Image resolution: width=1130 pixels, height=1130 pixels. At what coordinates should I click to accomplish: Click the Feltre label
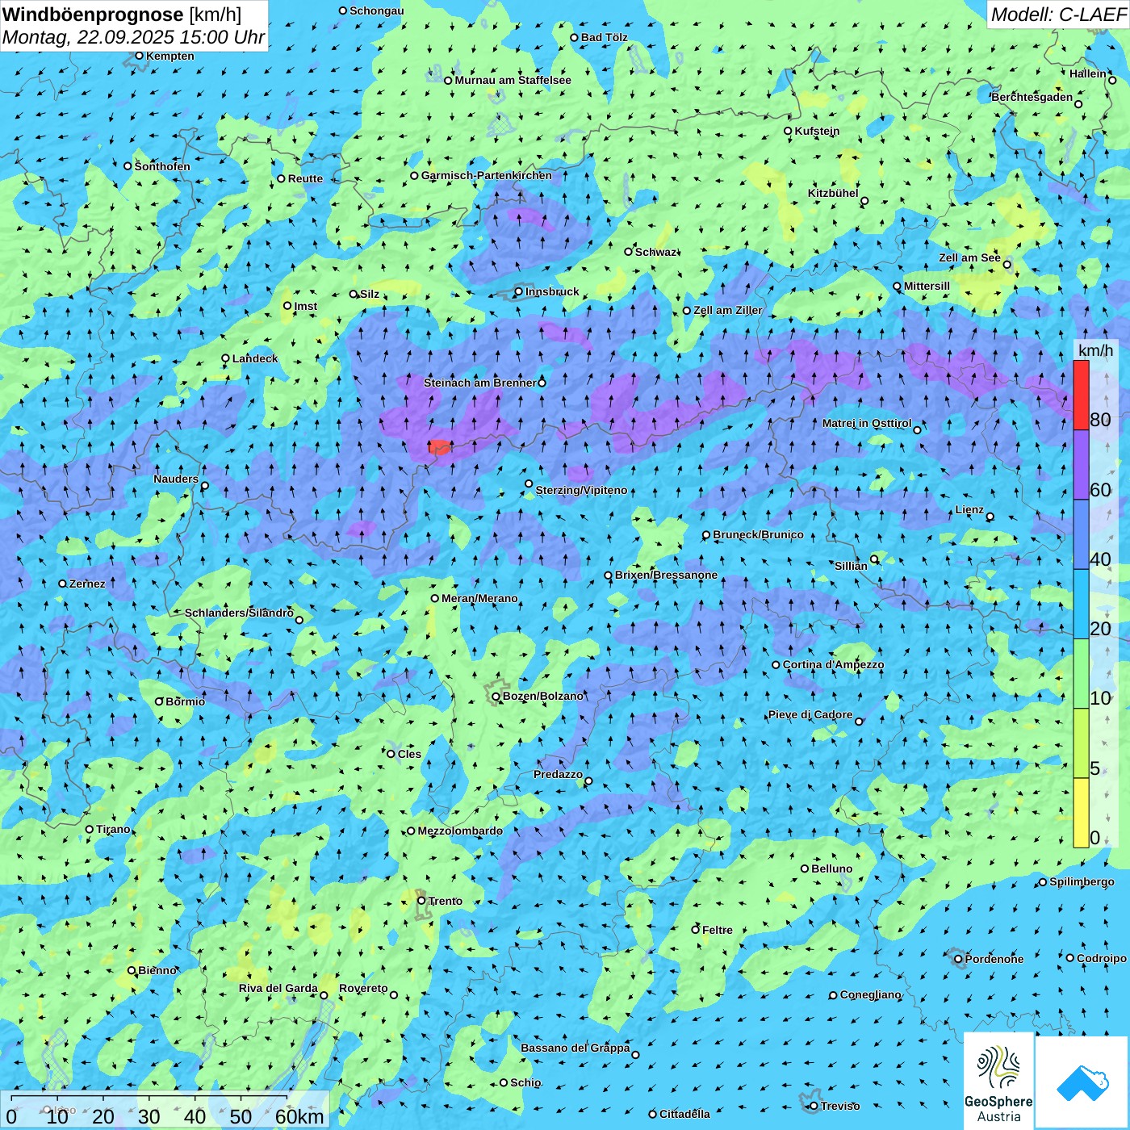coord(717,931)
